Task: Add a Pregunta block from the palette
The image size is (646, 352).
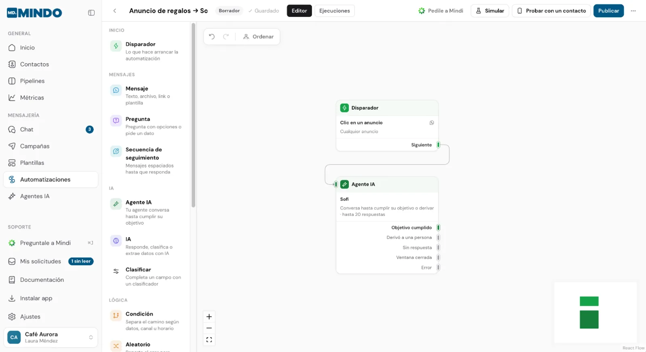Action: pyautogui.click(x=146, y=126)
